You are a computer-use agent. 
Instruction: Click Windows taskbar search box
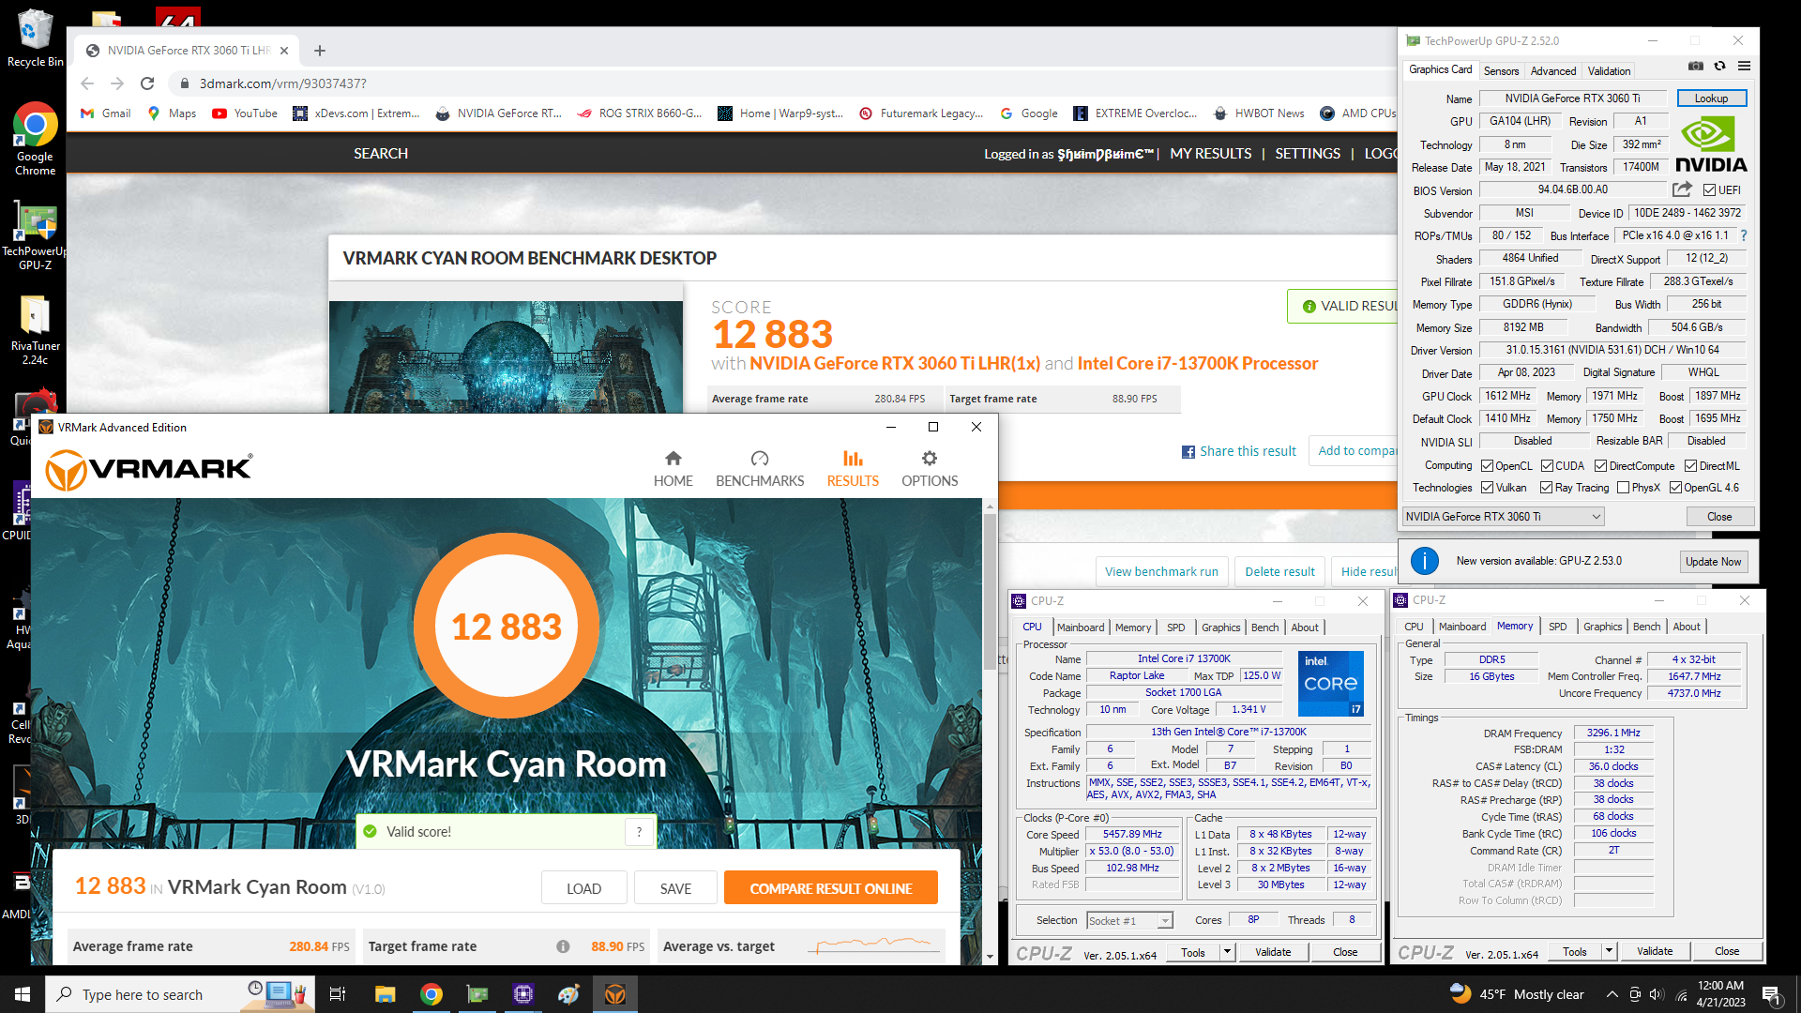(178, 994)
